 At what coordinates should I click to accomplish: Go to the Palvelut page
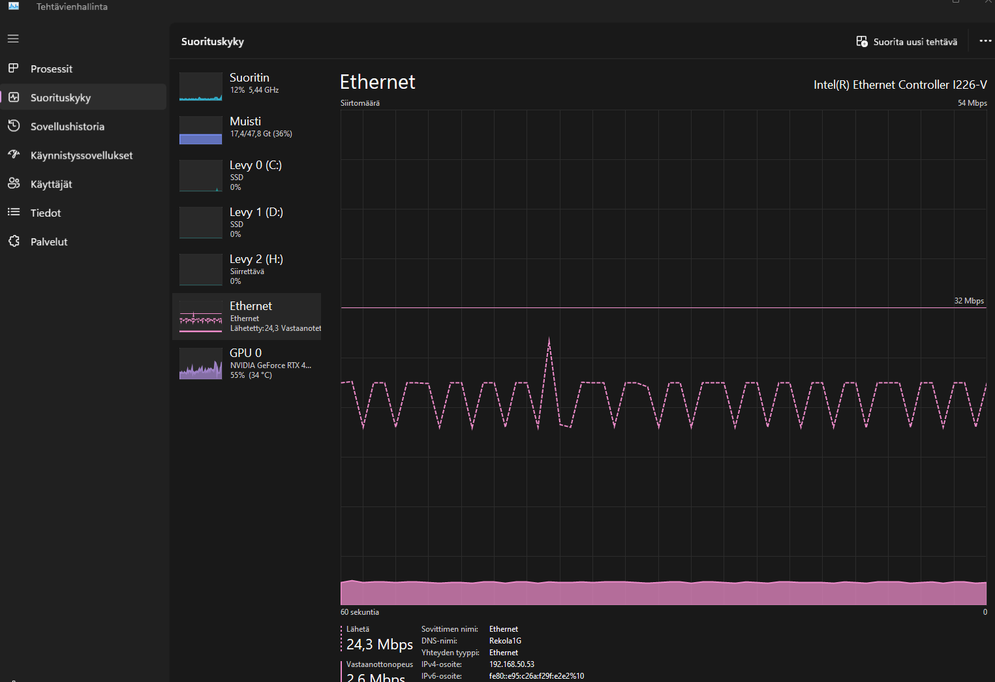coord(49,241)
